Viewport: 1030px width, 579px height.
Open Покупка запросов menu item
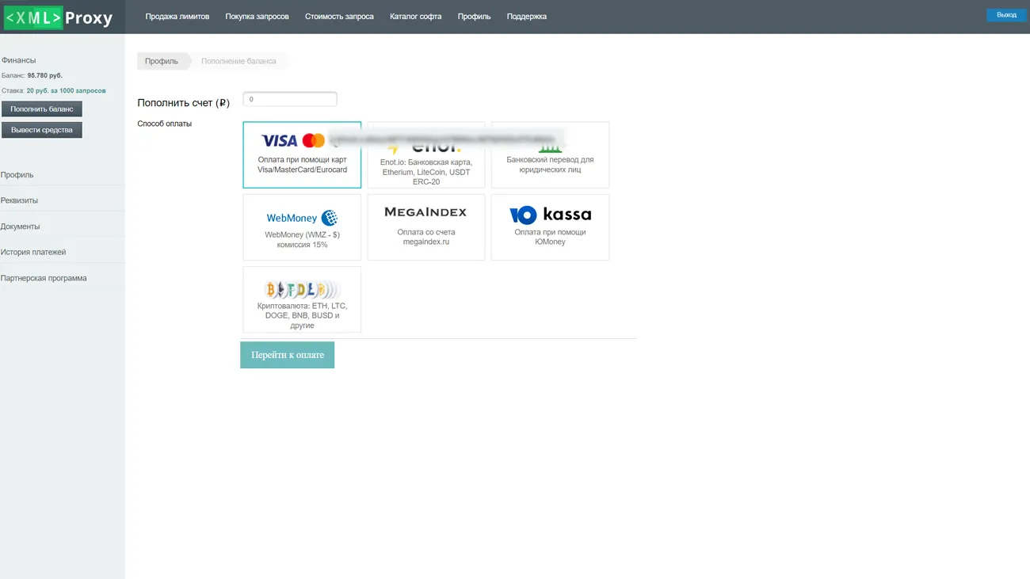click(x=257, y=17)
